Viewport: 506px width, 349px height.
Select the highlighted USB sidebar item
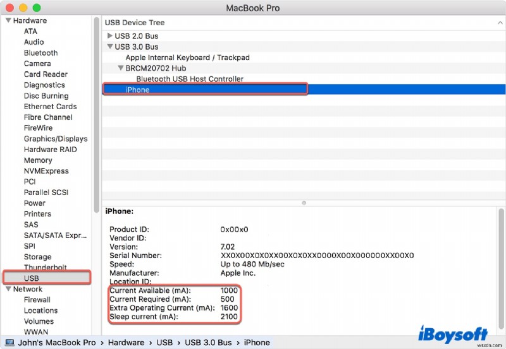tap(47, 278)
